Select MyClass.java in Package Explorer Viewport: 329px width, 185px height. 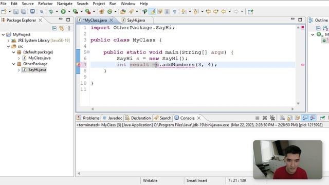coord(39,58)
